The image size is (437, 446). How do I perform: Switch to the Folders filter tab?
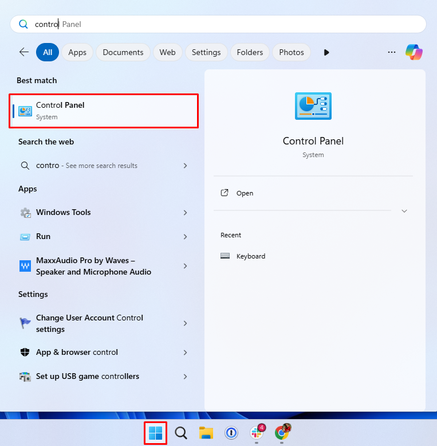(x=250, y=52)
